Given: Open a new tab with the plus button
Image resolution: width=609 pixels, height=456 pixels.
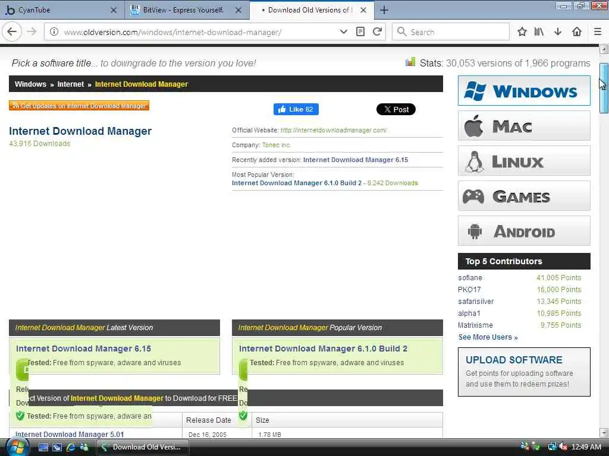Looking at the screenshot, I should (384, 10).
